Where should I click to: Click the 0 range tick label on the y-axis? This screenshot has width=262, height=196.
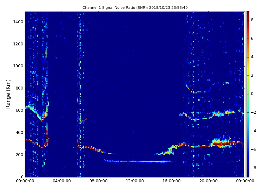click(22, 177)
